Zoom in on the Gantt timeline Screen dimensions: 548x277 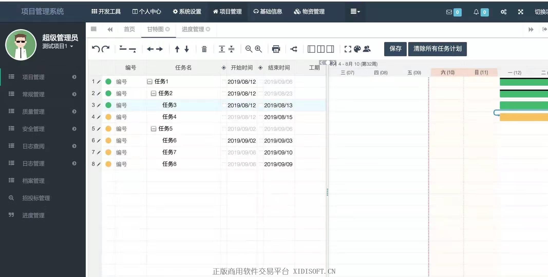click(258, 49)
